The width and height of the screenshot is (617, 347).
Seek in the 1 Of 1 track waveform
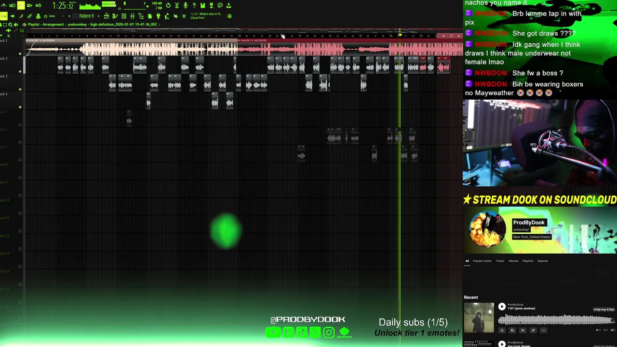click(556, 320)
